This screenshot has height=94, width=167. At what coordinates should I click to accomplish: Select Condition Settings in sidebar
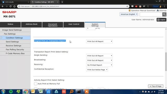[x=15, y=38]
